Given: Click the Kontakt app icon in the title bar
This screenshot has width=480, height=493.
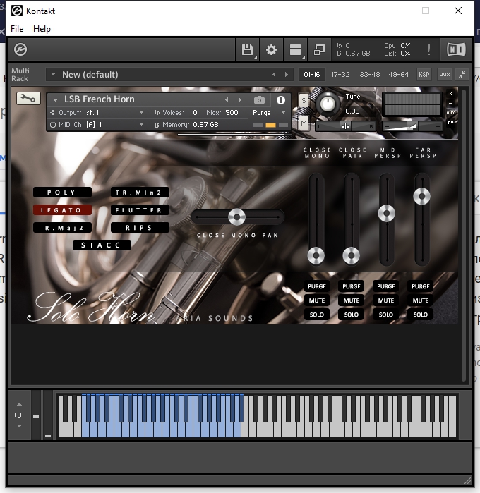Looking at the screenshot, I should 17,11.
